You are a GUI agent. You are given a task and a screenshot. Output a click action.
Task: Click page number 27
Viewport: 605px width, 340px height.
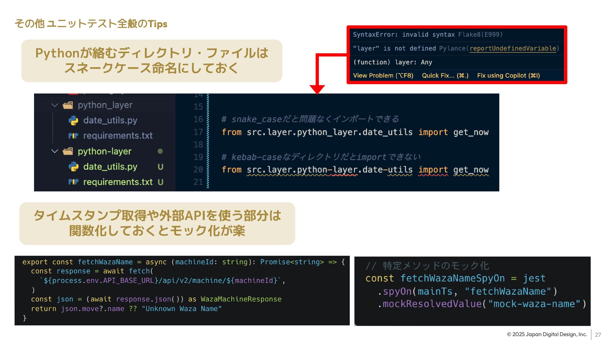(598, 335)
